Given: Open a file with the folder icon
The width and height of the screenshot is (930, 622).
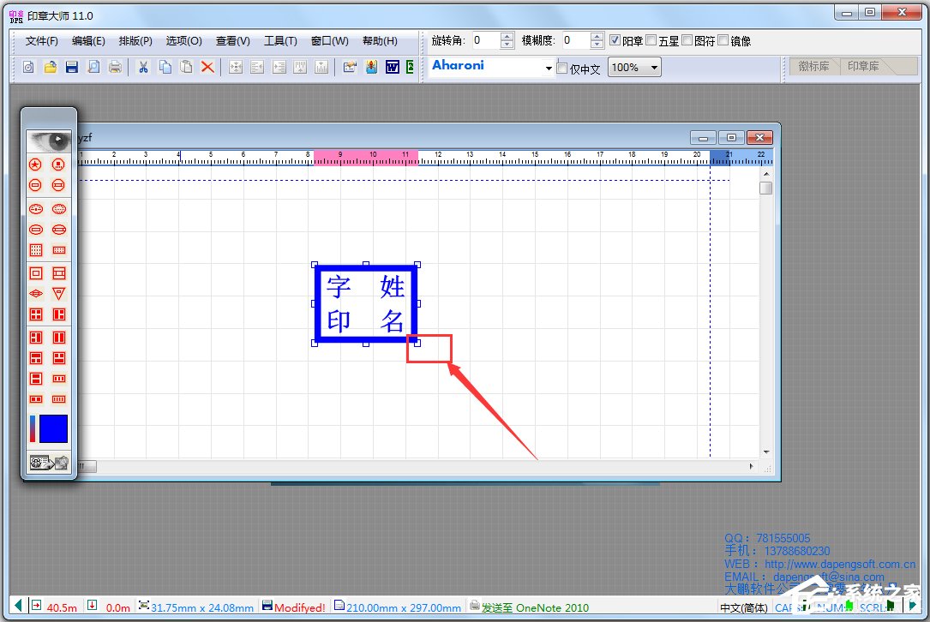Looking at the screenshot, I should click(51, 67).
